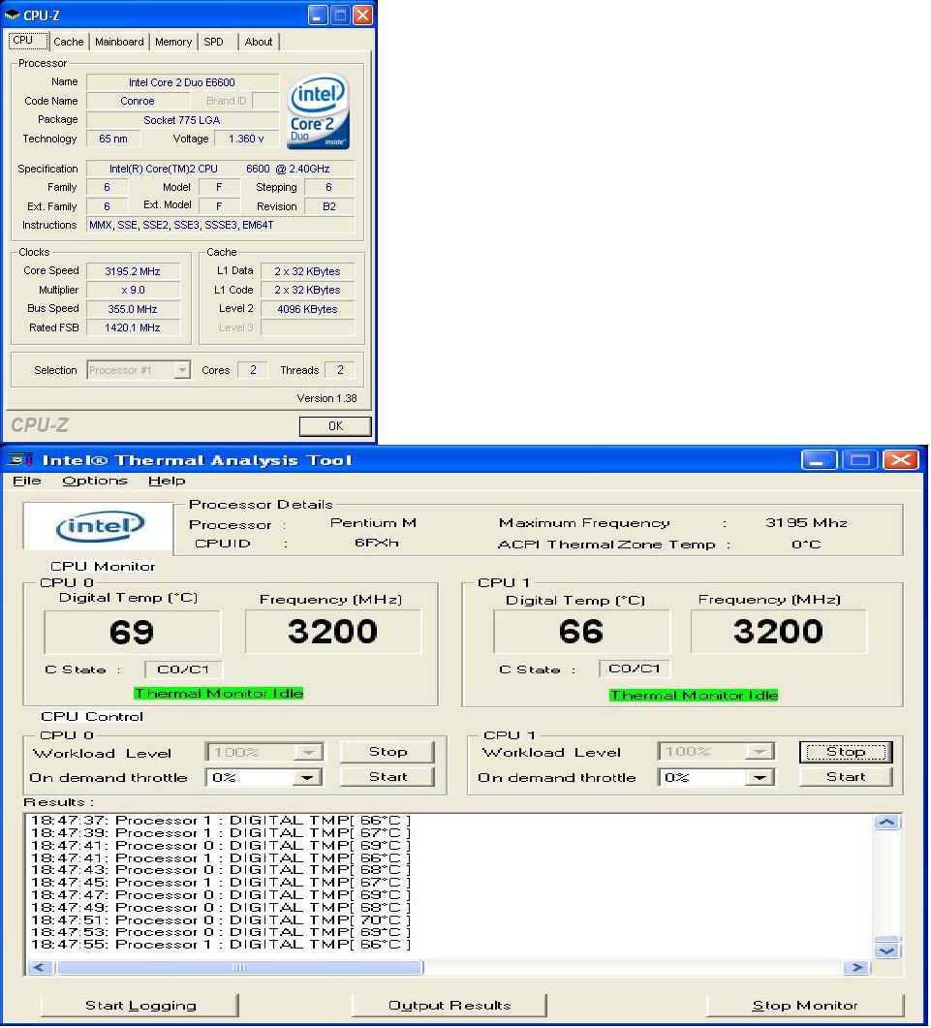This screenshot has height=1028, width=931.
Task: Click CPU 0 Frequency reading 3200
Action: [333, 632]
